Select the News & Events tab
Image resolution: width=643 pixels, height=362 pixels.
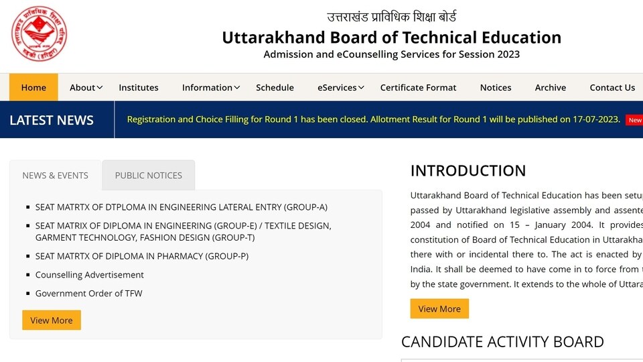(56, 175)
